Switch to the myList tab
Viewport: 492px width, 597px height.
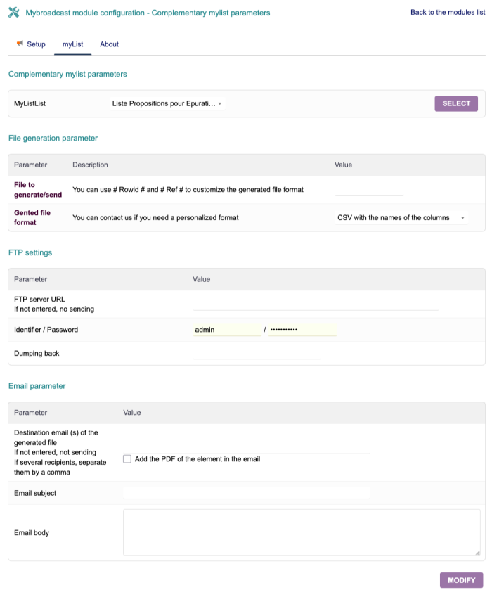72,44
